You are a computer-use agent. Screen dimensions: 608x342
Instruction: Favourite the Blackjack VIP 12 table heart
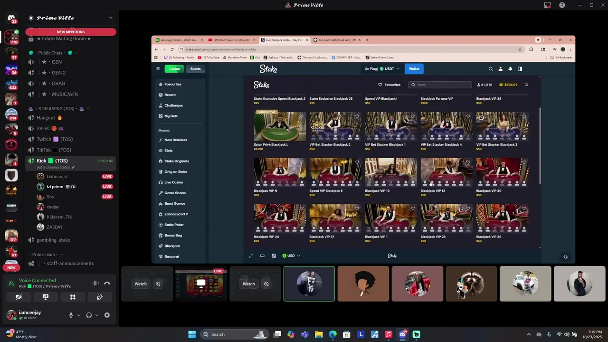[468, 162]
